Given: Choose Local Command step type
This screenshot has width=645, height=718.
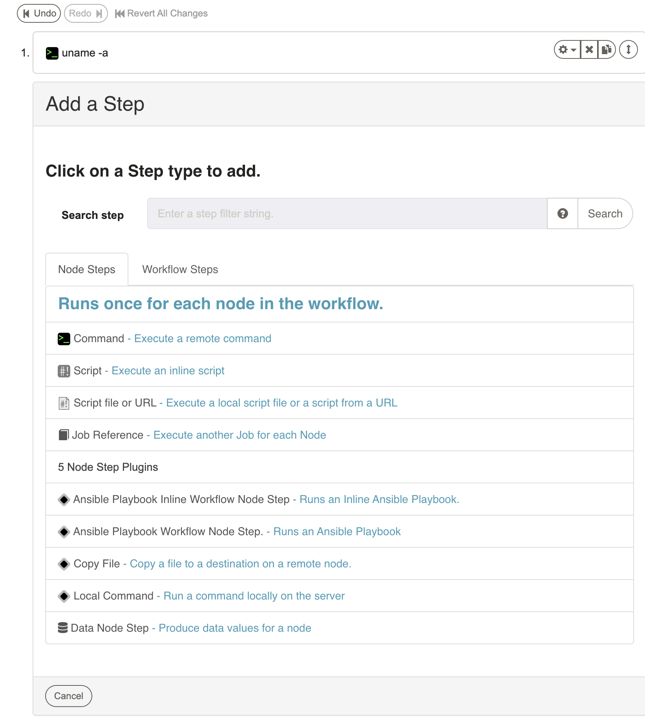Looking at the screenshot, I should (x=340, y=596).
